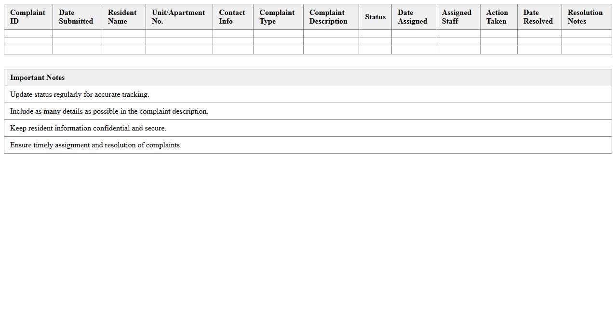Select the note on keeping resident information confidential

[88, 128]
